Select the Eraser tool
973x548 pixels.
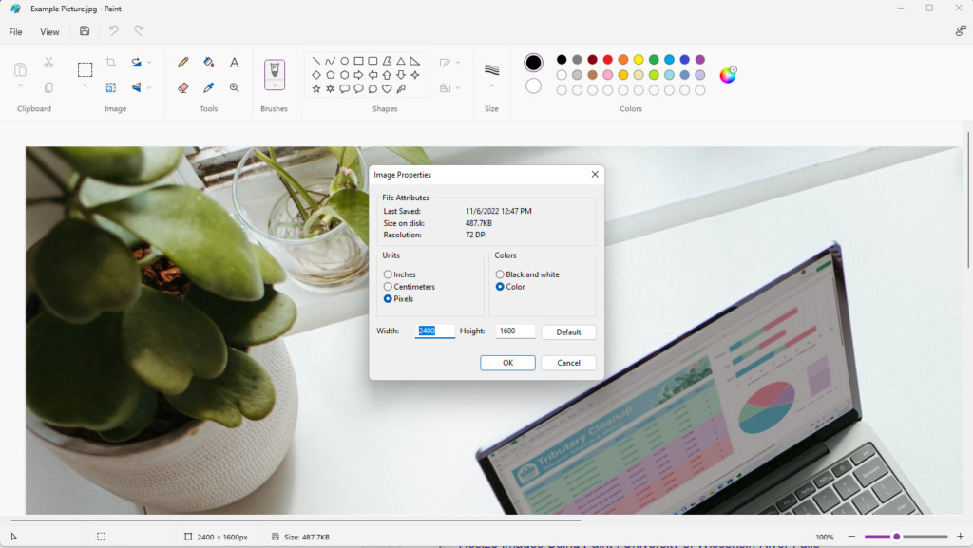[x=183, y=87]
